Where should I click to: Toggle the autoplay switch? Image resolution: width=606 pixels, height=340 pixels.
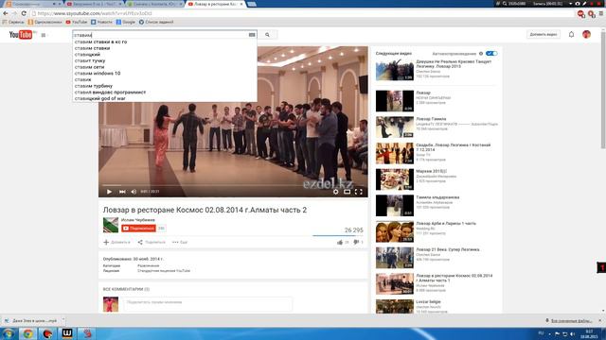(x=491, y=54)
